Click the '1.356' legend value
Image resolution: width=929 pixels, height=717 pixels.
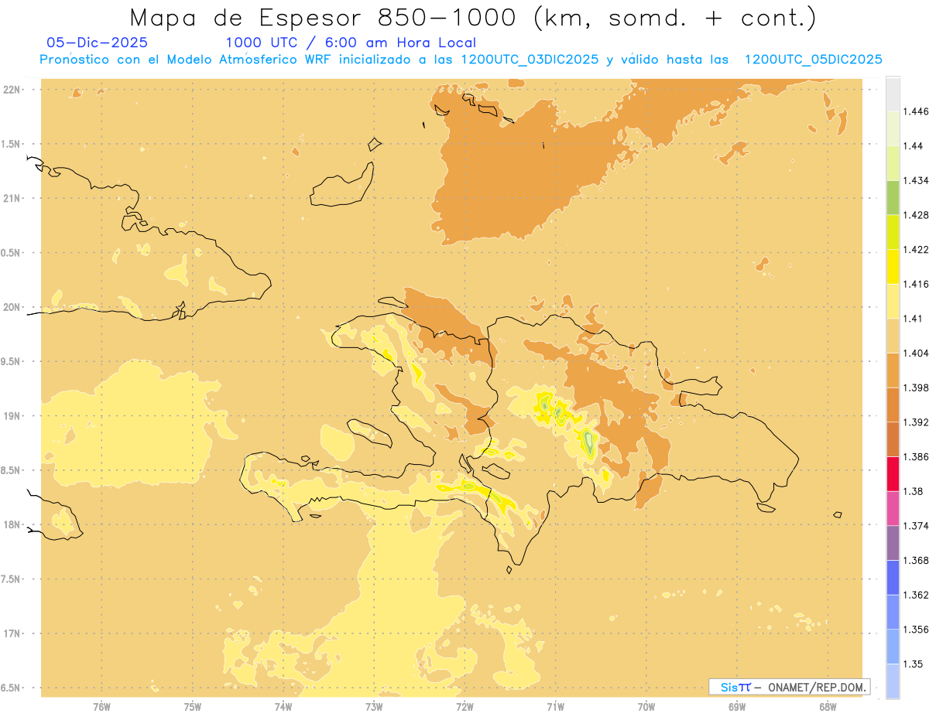pyautogui.click(x=917, y=630)
